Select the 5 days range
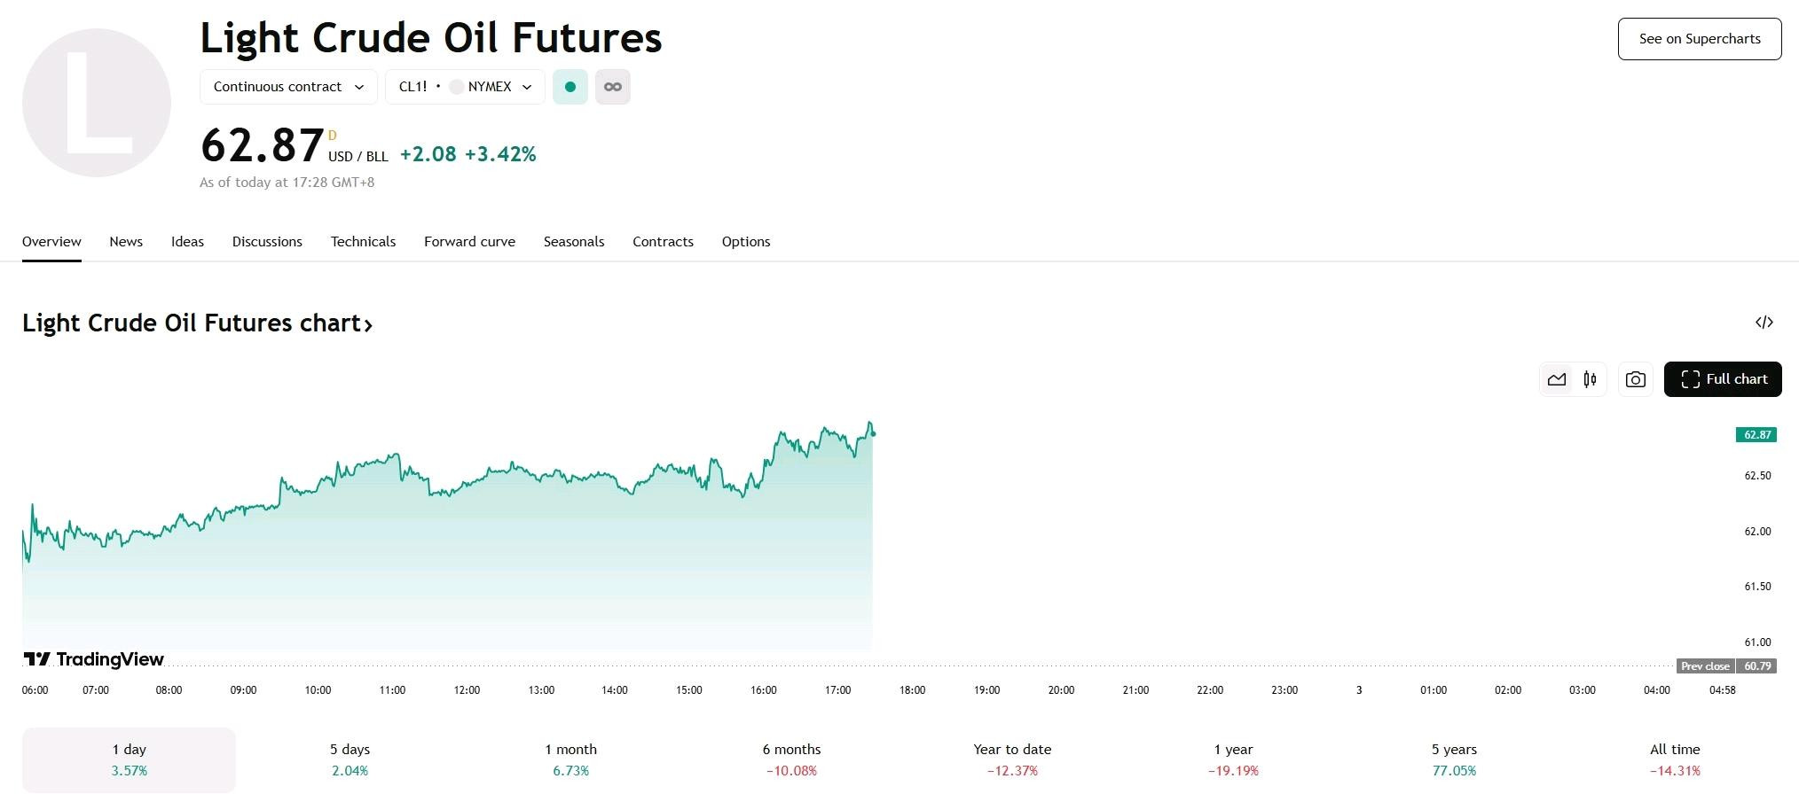This screenshot has height=794, width=1799. click(x=350, y=759)
